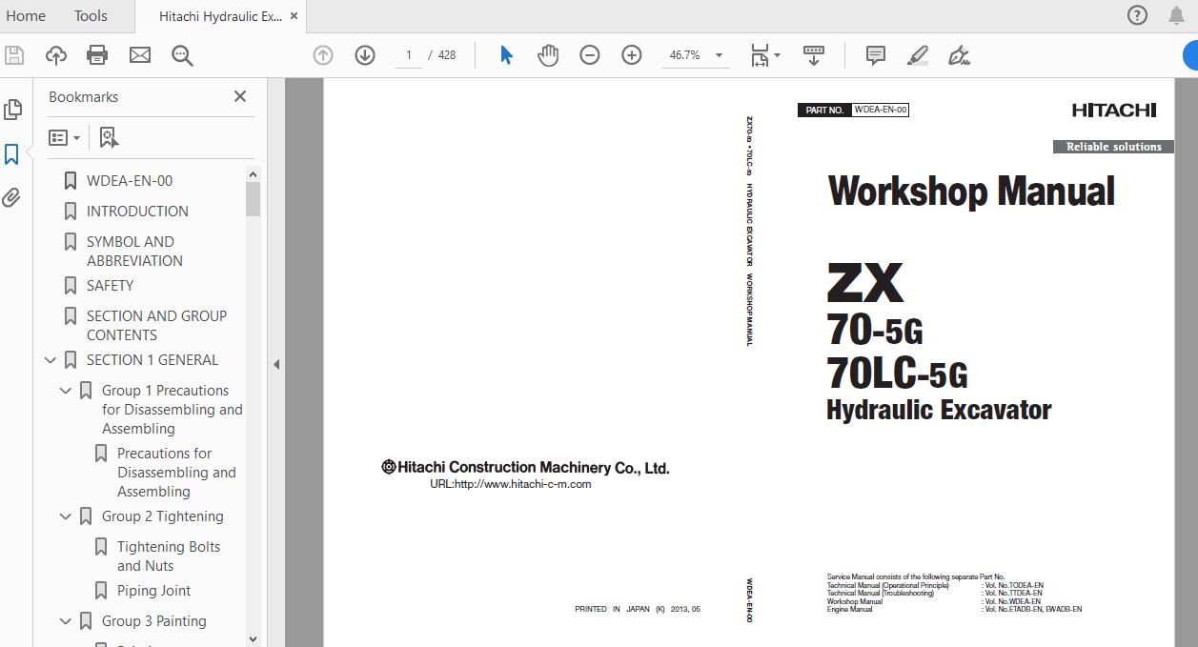Open Precautions for Disassembling child bookmark
This screenshot has width=1198, height=647.
pos(176,473)
